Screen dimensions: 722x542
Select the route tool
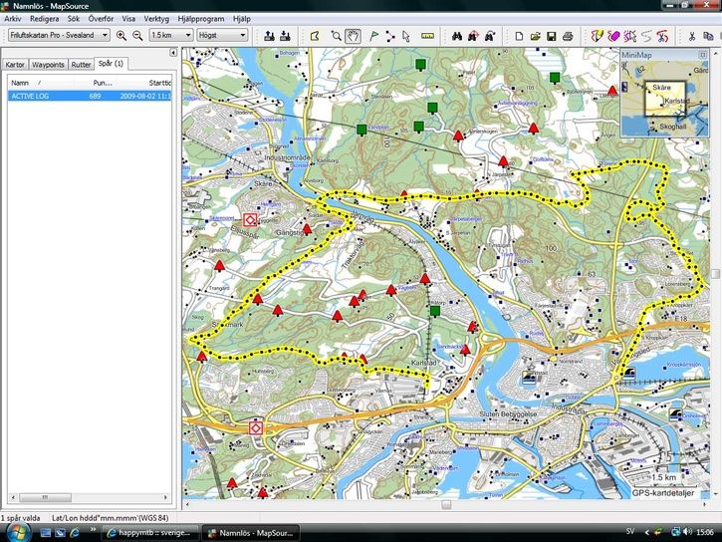[x=390, y=36]
